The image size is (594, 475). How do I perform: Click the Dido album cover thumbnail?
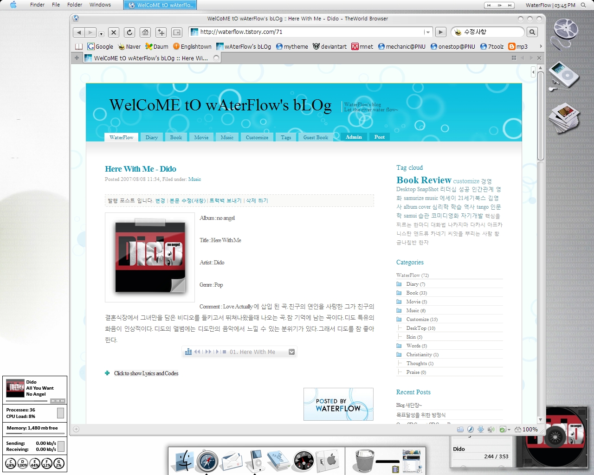150,257
